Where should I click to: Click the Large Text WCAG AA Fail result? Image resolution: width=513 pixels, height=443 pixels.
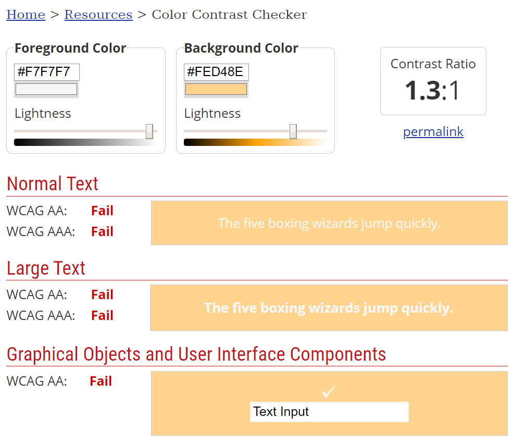point(103,294)
